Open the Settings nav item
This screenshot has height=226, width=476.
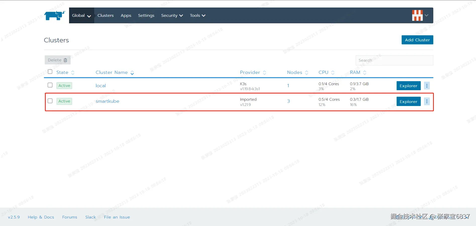pyautogui.click(x=146, y=16)
